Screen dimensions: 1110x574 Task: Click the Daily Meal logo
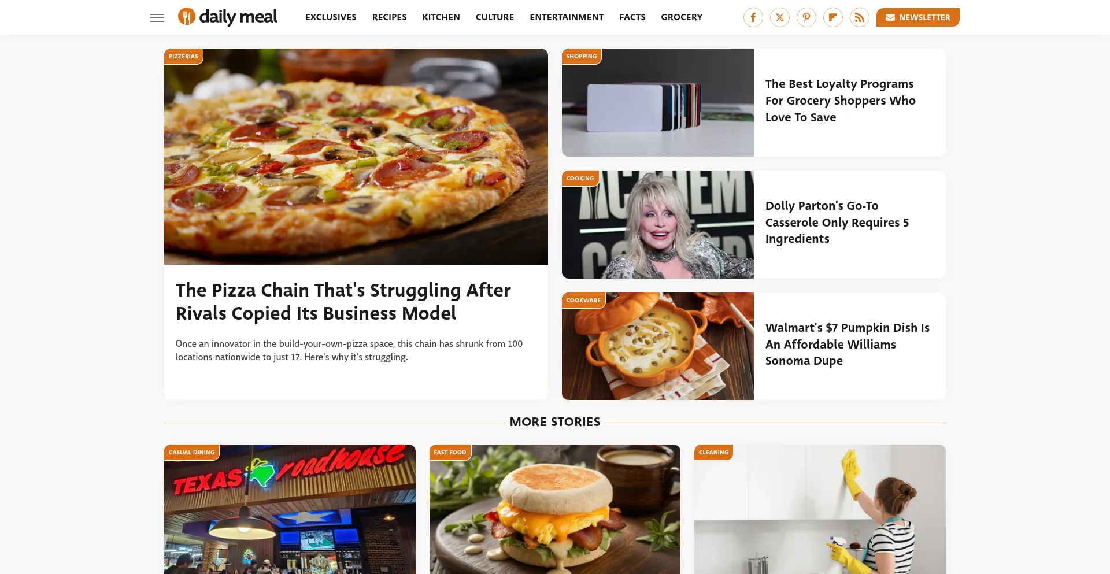click(x=228, y=17)
